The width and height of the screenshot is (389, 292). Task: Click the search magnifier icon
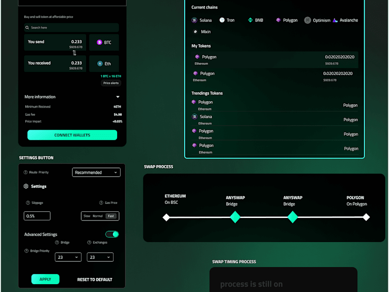(x=27, y=28)
